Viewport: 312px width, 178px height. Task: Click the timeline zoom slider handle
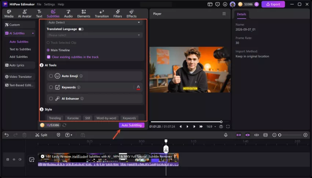coord(280,135)
